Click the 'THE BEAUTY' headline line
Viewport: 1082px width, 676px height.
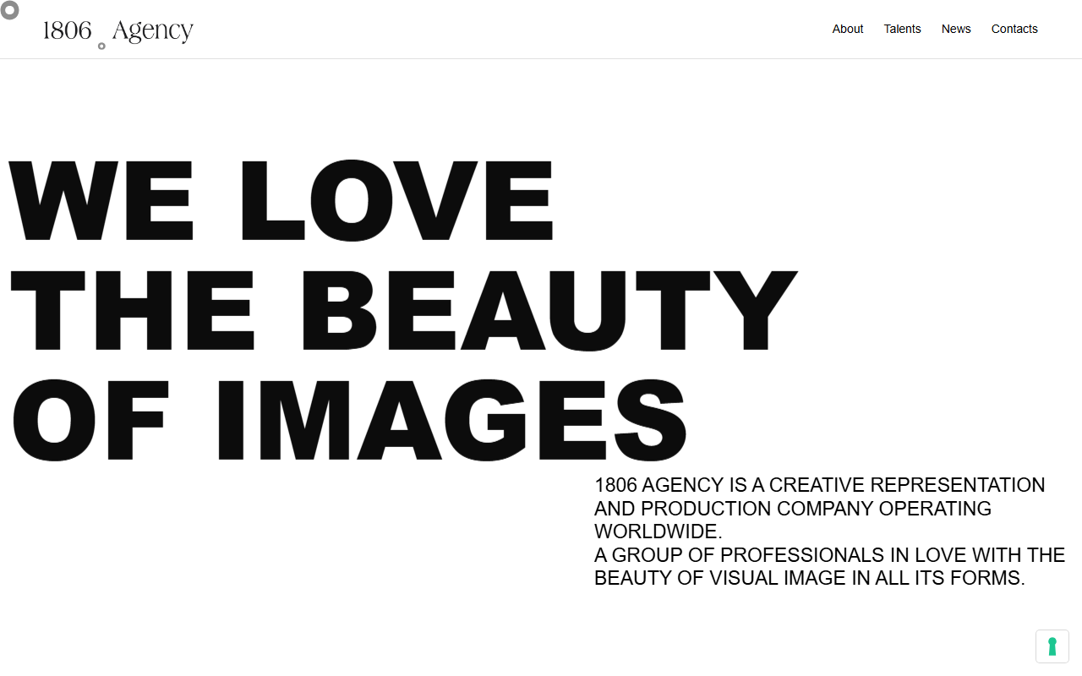403,310
